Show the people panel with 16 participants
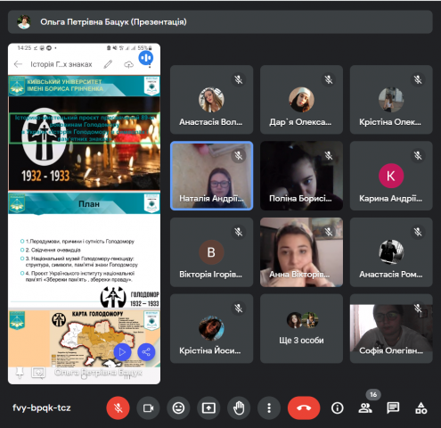Screen dimensions: 441x428 click(365, 407)
